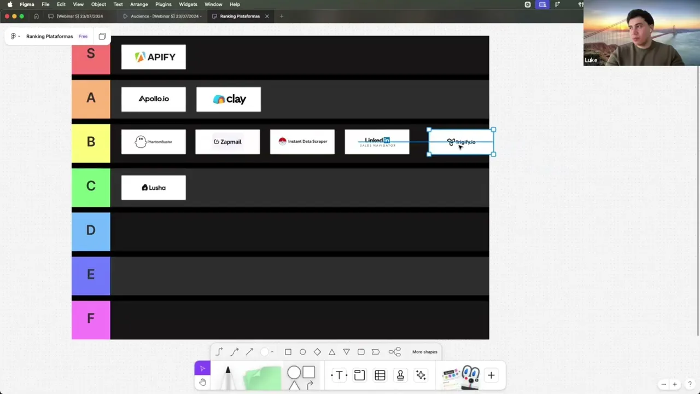Choose the downward triangle shape
Viewport: 700px width, 394px height.
(346, 352)
